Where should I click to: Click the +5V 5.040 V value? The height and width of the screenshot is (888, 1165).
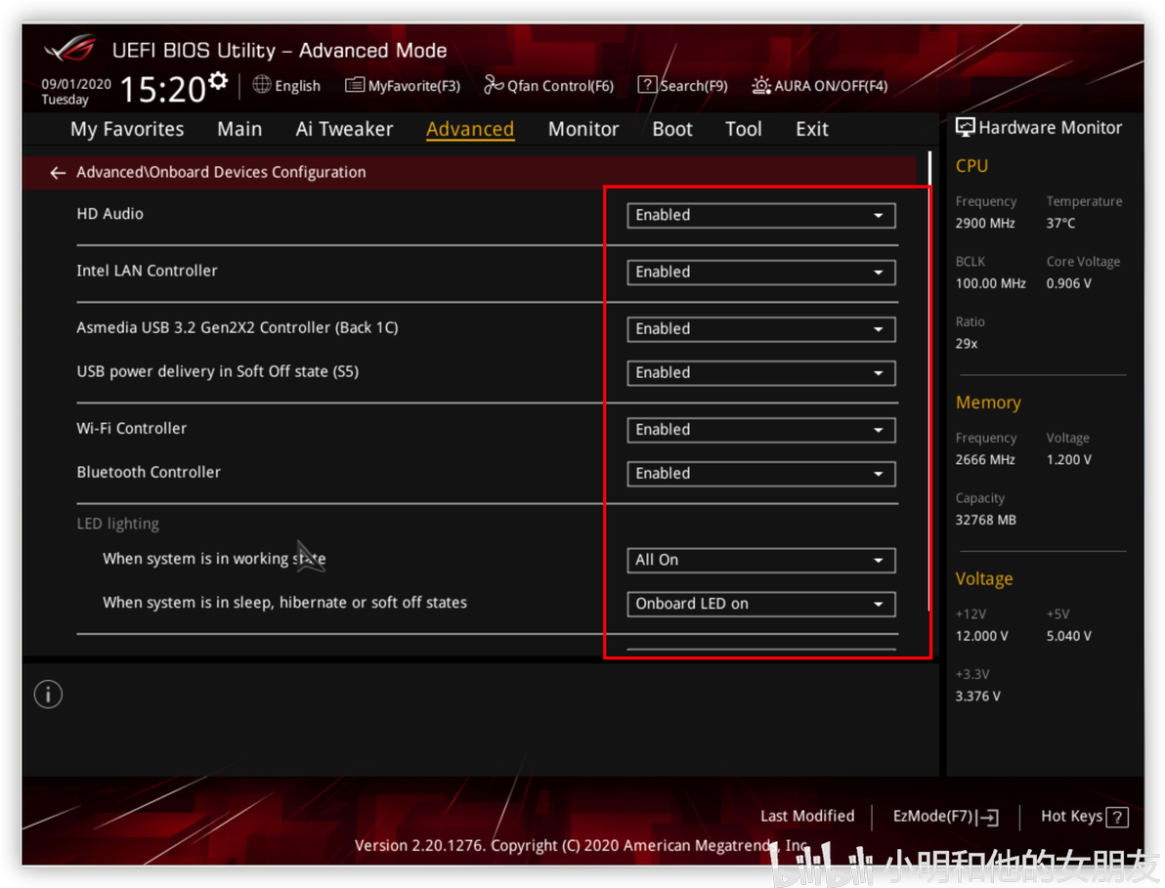pos(1068,636)
